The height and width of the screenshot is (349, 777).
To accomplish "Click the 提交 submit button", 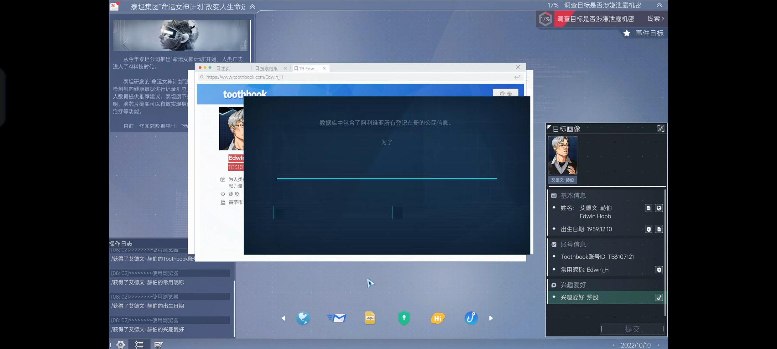I will (x=632, y=329).
